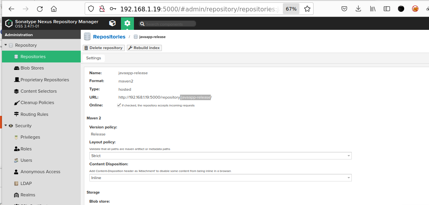Select the Settings tab
The image size is (429, 205).
94,58
